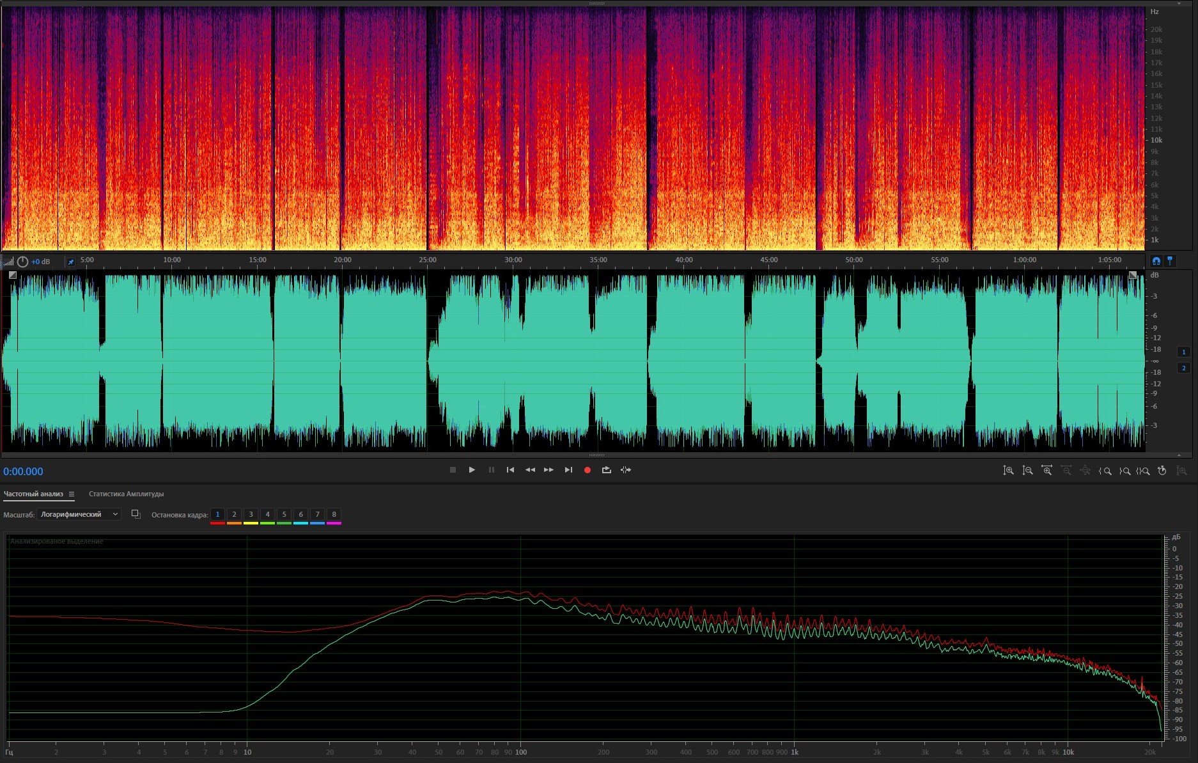The width and height of the screenshot is (1198, 763).
Task: Click the 0:00.000 timecode display
Action: 23,471
